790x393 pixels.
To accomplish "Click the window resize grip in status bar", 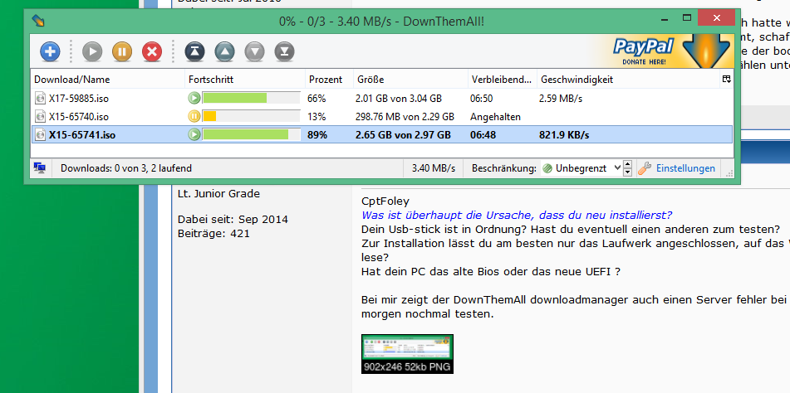I will pos(729,172).
